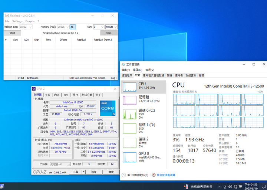This screenshot has height=190, width=267.
Task: Click the Stop button in LinX
Action: tap(109, 33)
